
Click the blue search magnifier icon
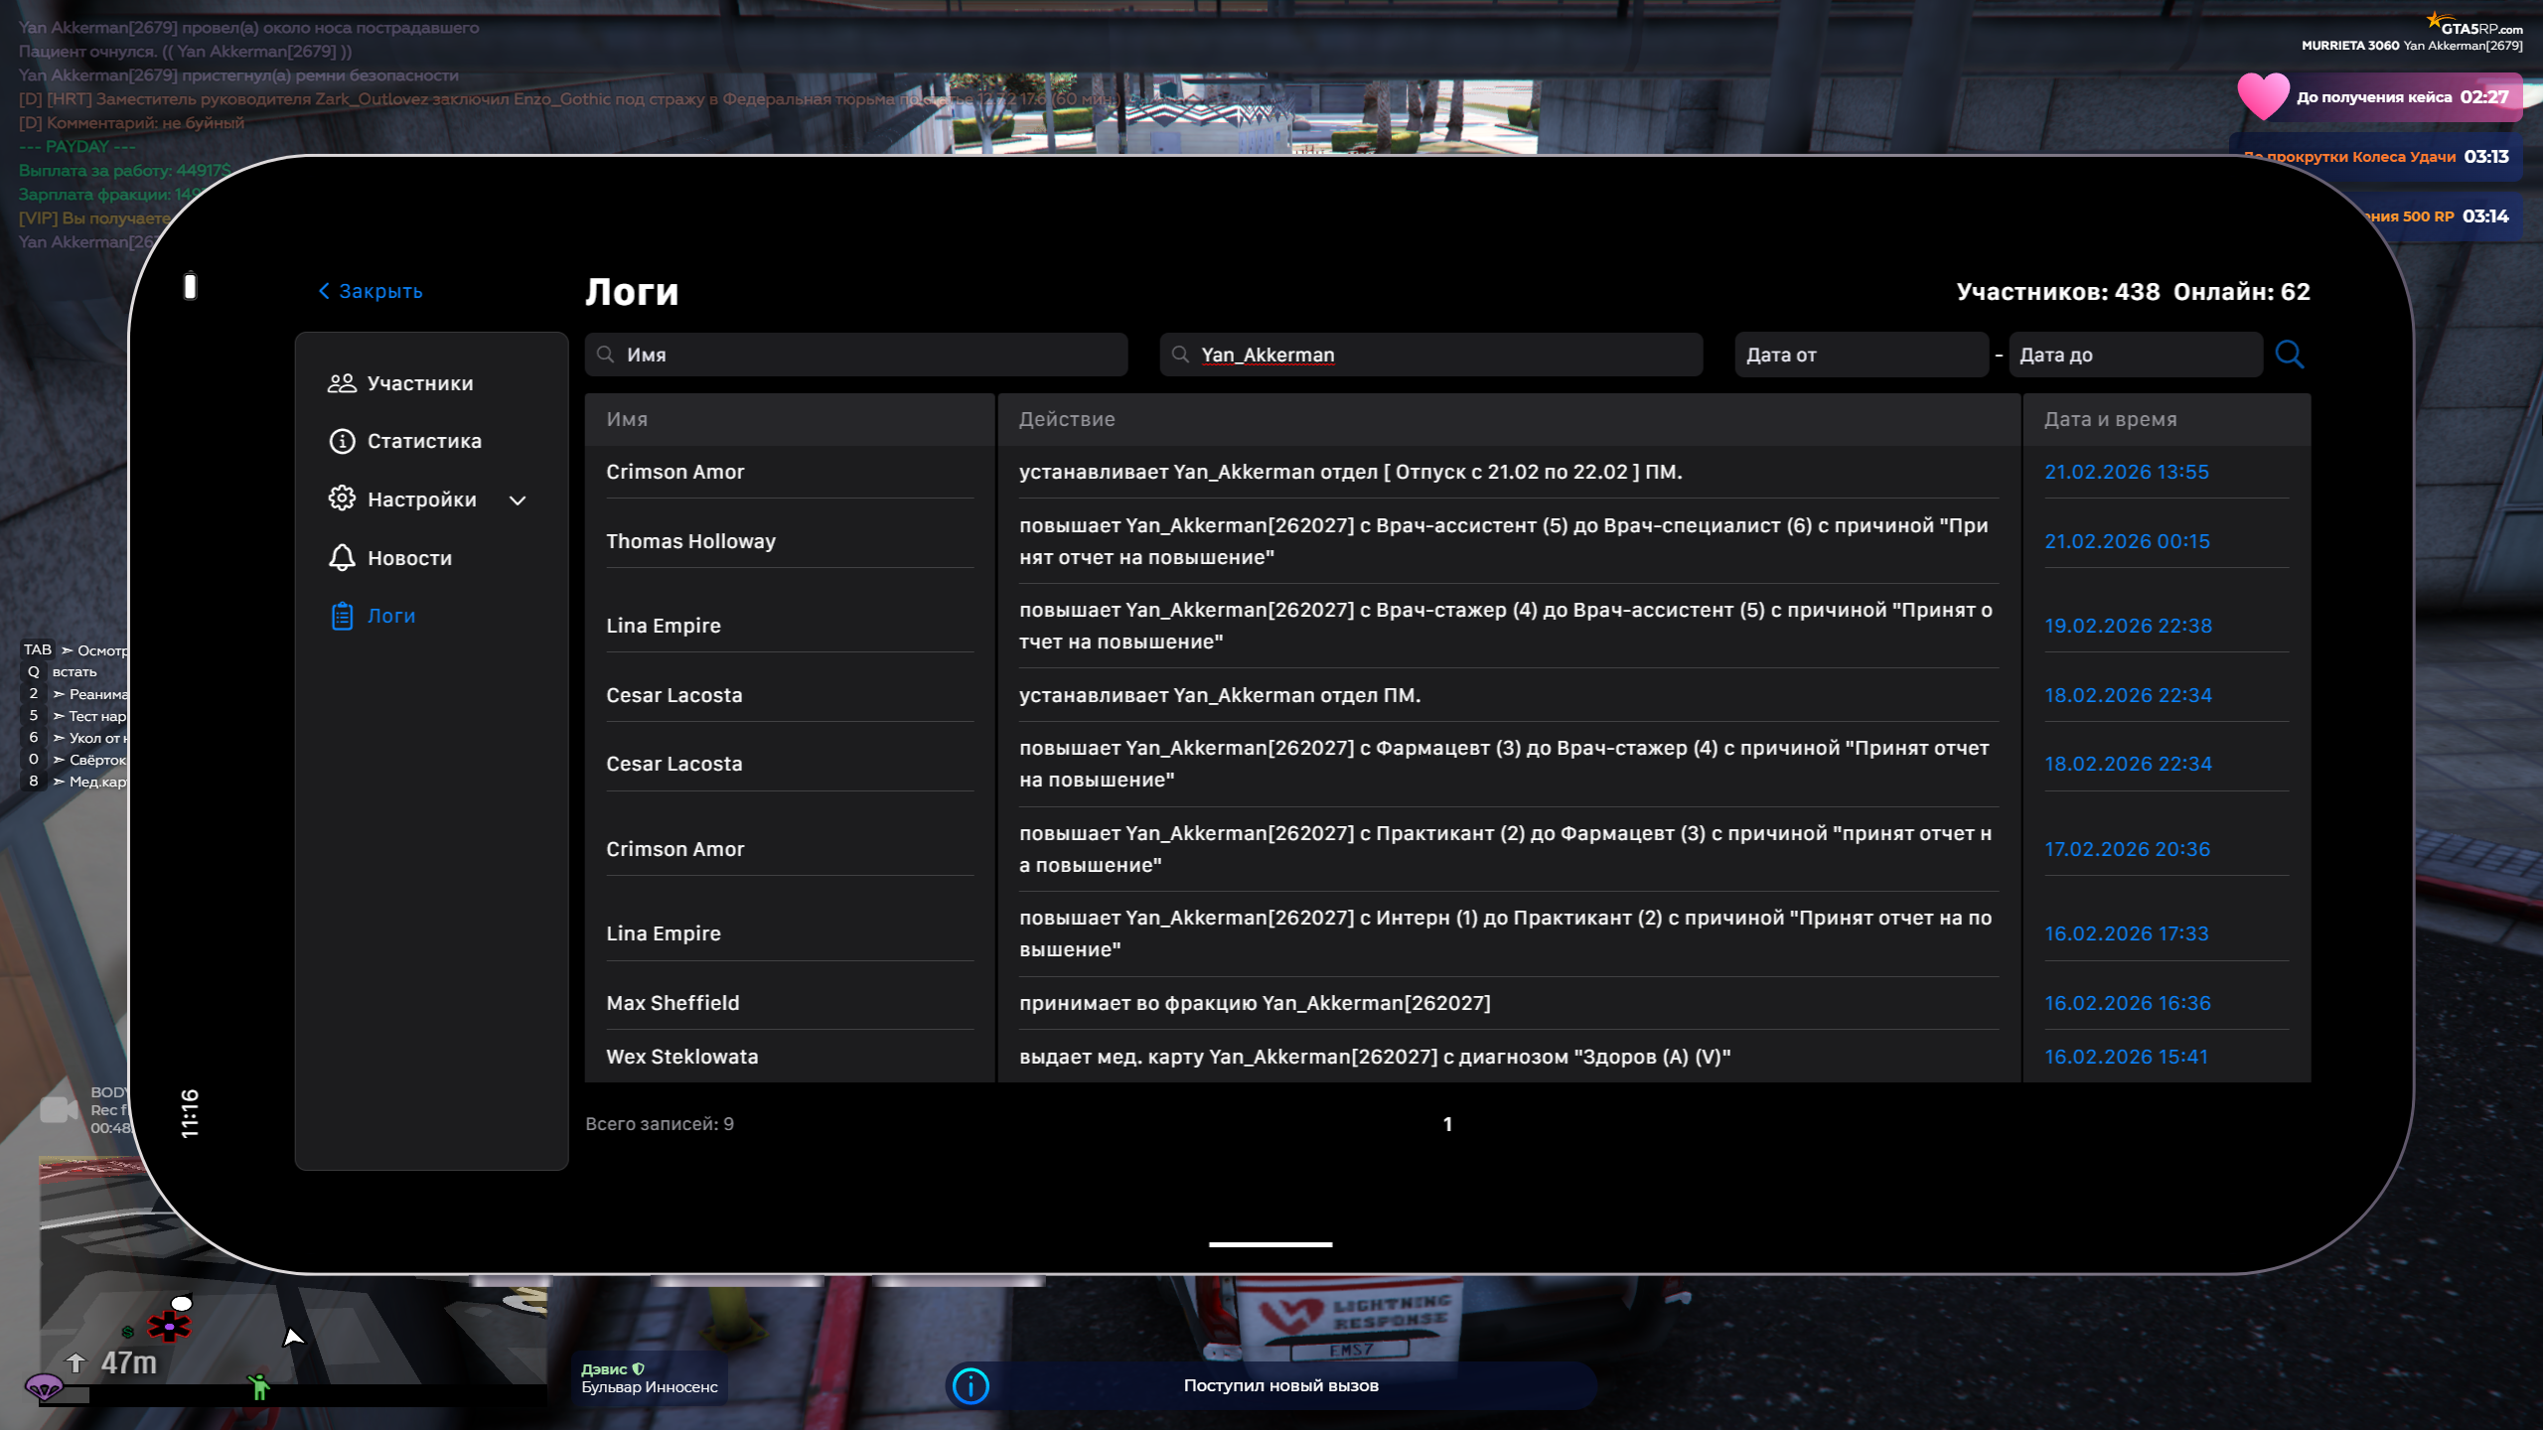[2289, 355]
